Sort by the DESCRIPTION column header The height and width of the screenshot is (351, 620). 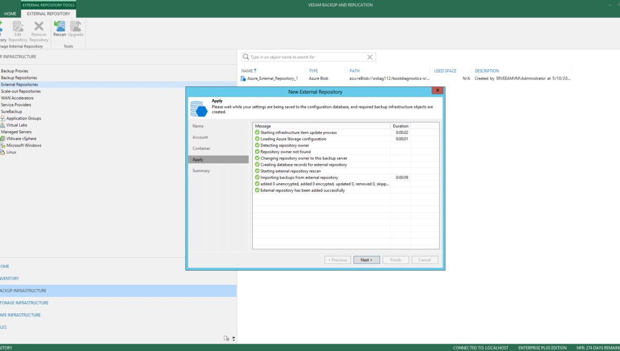click(487, 70)
